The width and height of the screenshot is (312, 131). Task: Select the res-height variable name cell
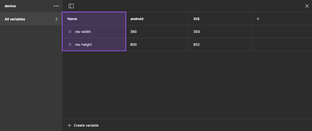coord(83,45)
